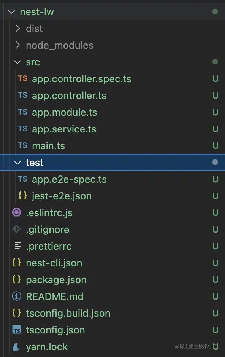Click the git icon next to .gitignore
This screenshot has height=357, width=225.
pyautogui.click(x=17, y=229)
